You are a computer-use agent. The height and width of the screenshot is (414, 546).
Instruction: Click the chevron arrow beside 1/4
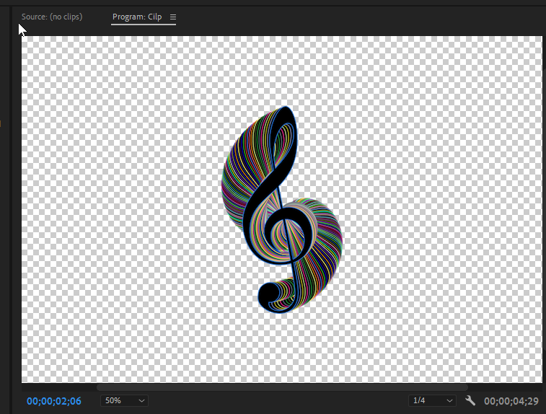click(449, 400)
